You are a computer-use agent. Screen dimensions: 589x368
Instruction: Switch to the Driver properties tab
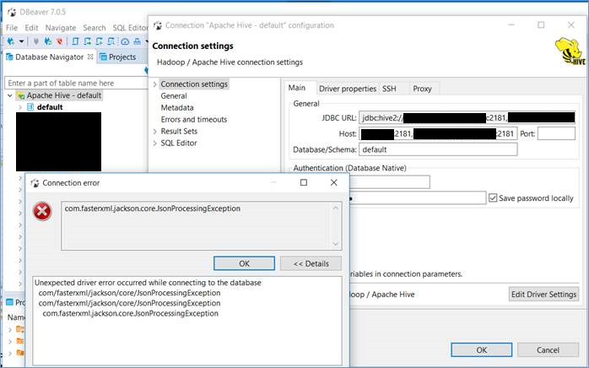[x=348, y=89]
